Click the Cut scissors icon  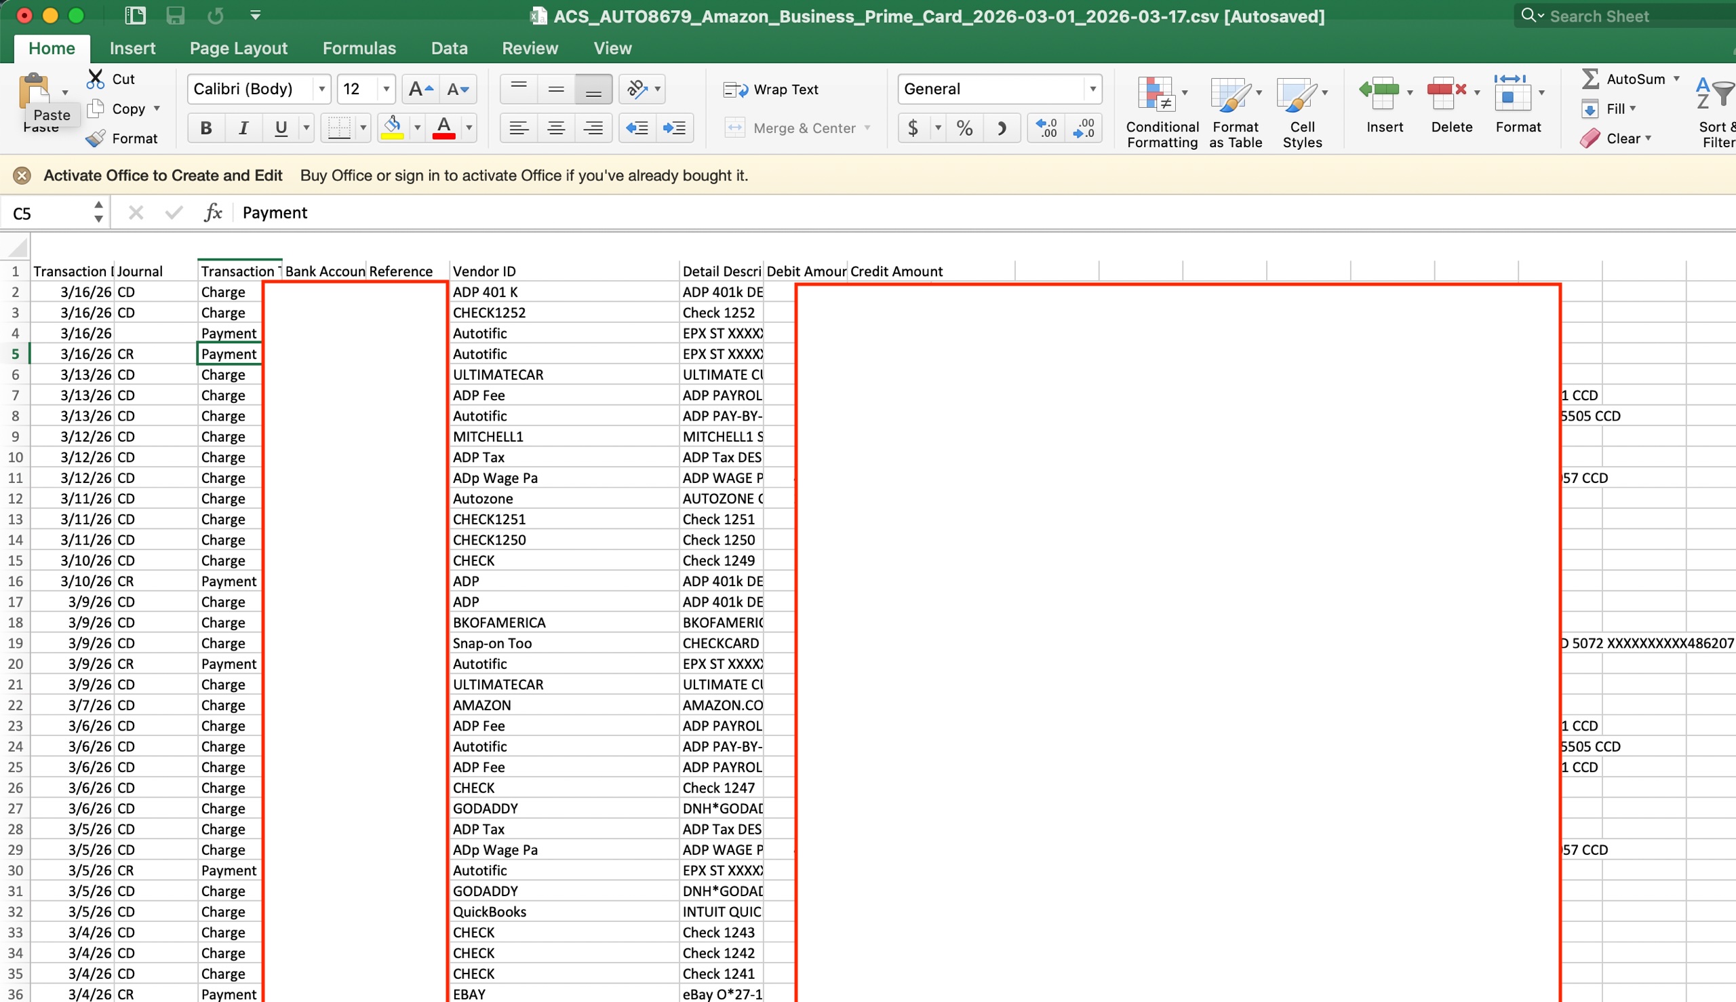click(96, 79)
